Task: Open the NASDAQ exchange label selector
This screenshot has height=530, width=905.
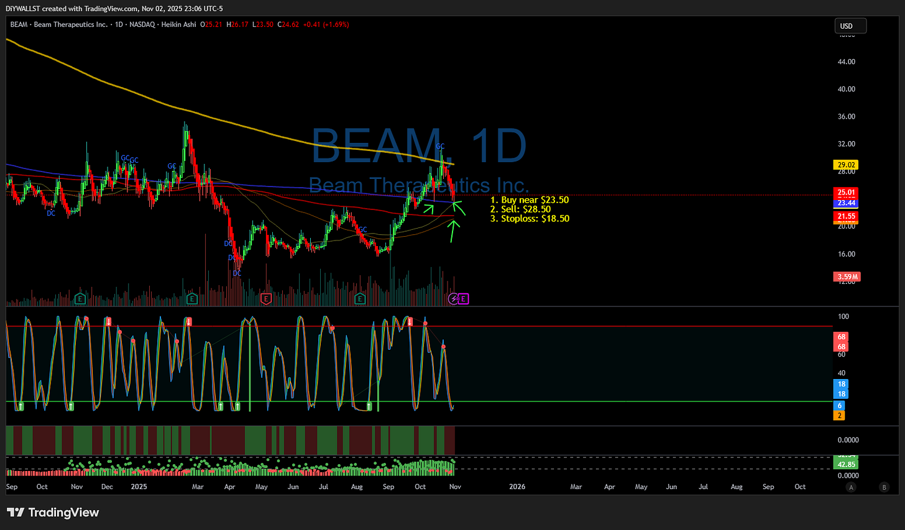Action: [143, 24]
